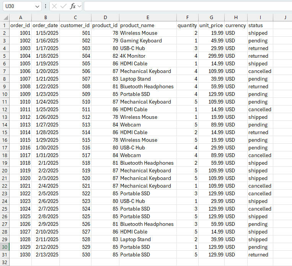Select the Gaming Keyboard cell

tap(148, 41)
